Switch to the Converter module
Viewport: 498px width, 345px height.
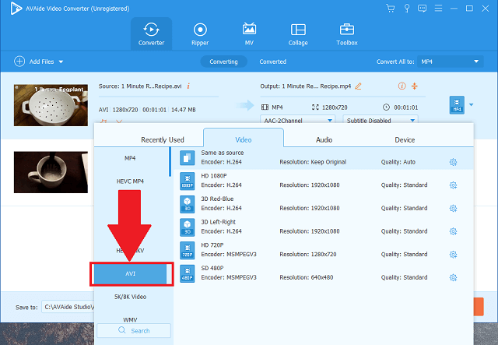(151, 33)
